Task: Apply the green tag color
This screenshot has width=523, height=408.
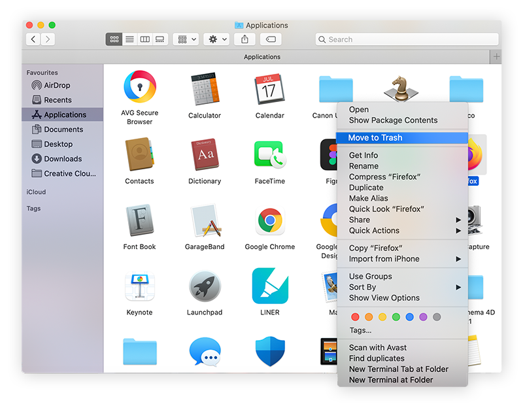Action: (x=396, y=317)
